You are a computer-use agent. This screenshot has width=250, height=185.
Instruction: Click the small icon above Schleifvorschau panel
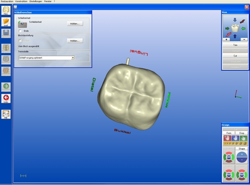(x=16, y=7)
